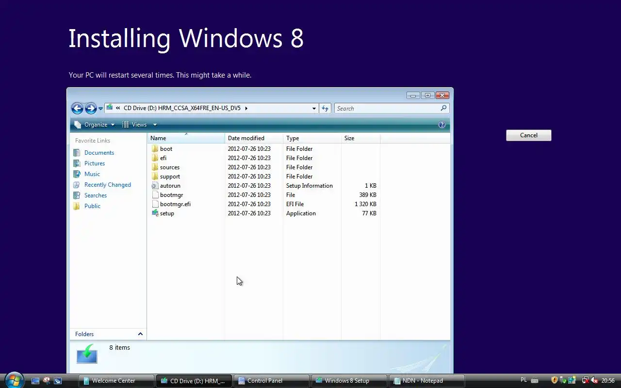Screen dimensions: 621x388
Task: Open Searches favorite link
Action: (x=96, y=195)
